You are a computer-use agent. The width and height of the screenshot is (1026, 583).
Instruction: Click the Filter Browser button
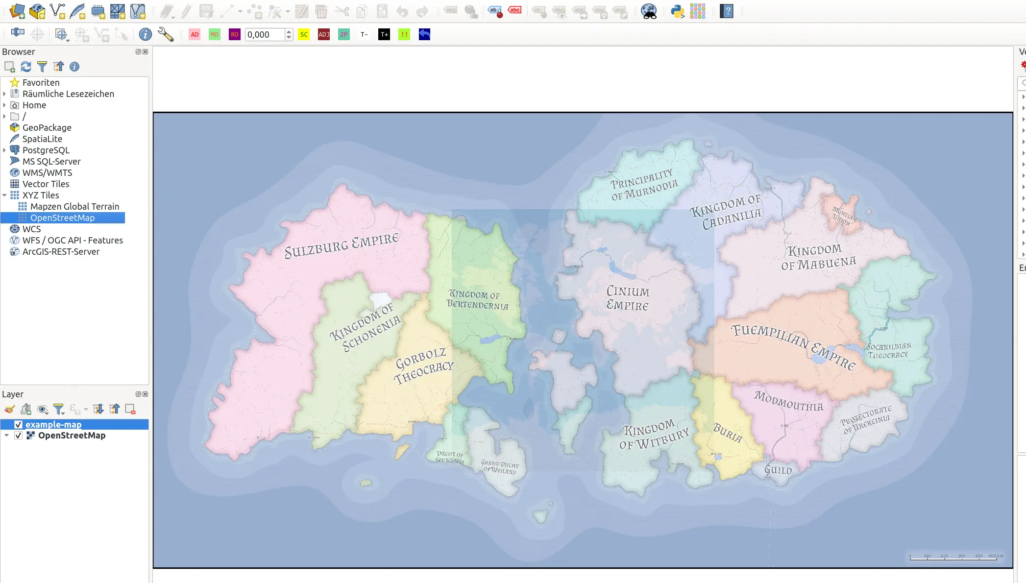click(x=42, y=66)
